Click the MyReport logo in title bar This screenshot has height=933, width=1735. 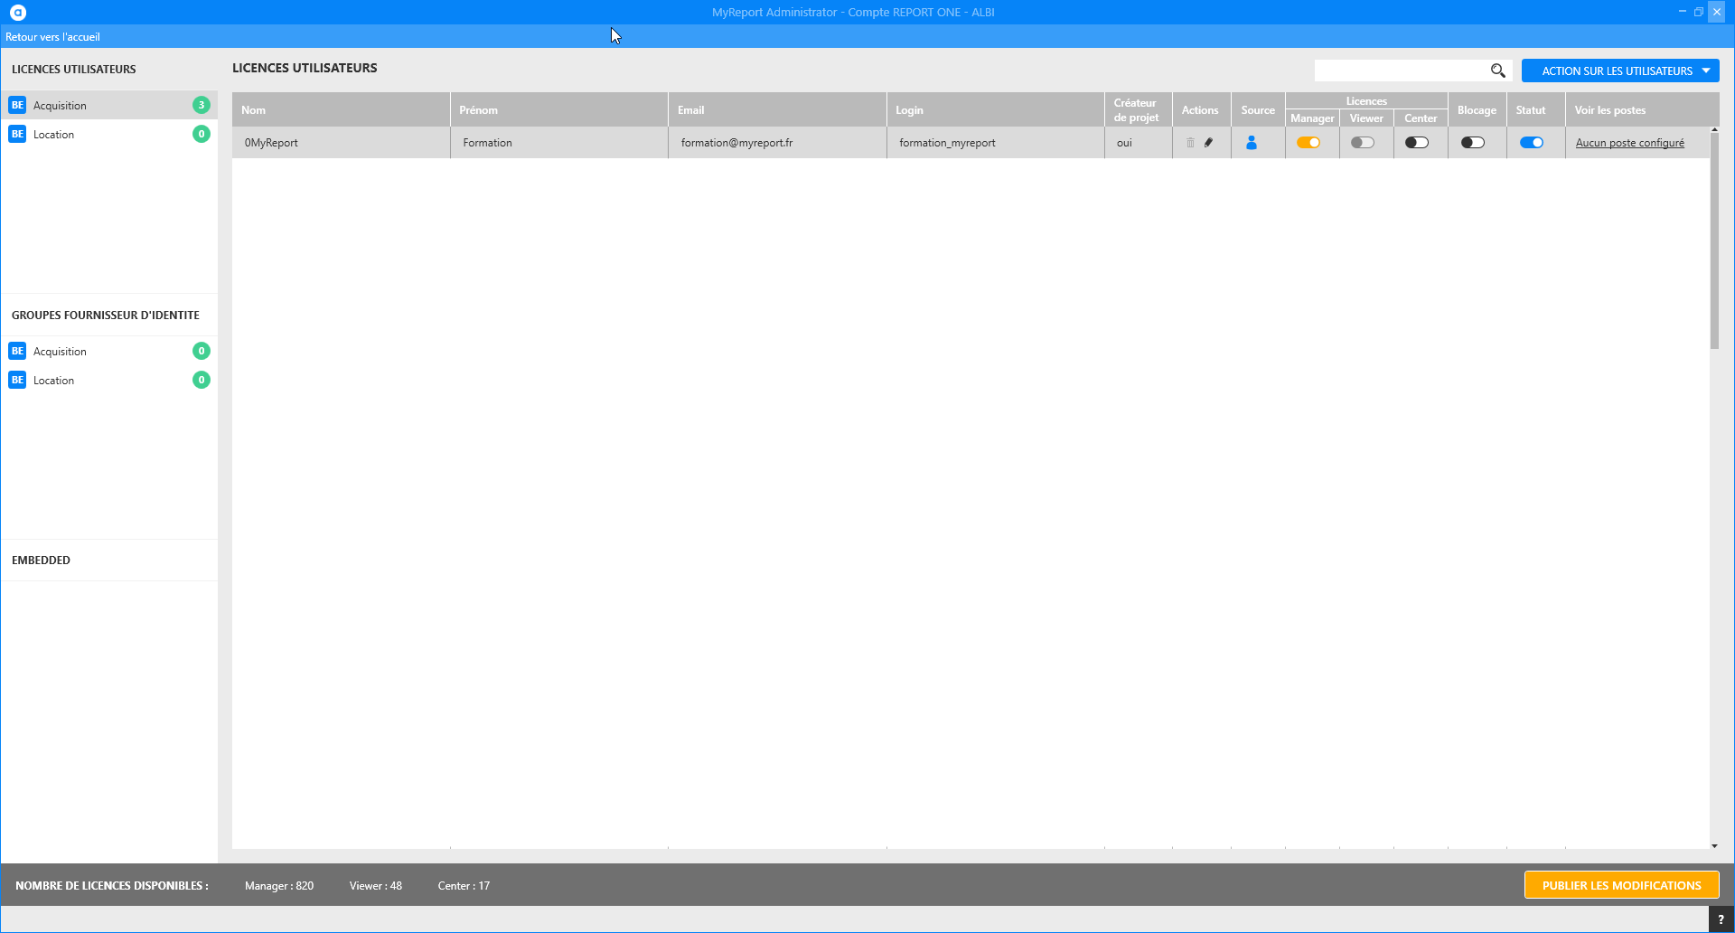pyautogui.click(x=18, y=13)
